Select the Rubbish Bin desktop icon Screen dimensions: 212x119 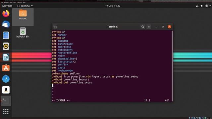point(23,33)
